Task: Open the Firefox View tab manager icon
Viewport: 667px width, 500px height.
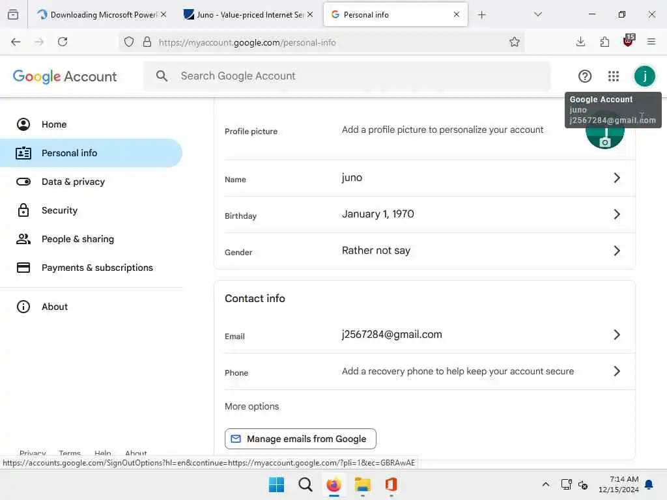Action: 13,14
